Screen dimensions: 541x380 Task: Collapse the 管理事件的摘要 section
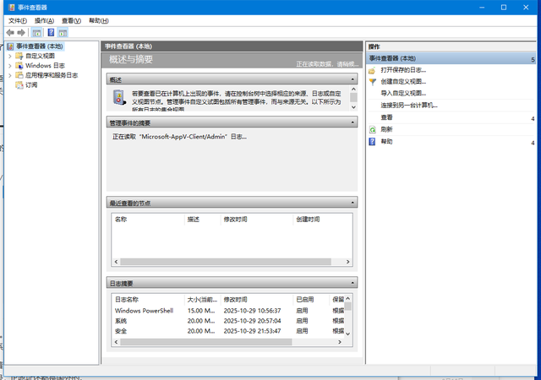[x=352, y=122]
